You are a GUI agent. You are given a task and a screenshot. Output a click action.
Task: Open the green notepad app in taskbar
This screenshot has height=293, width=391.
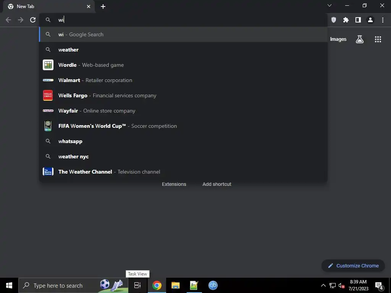(x=194, y=285)
